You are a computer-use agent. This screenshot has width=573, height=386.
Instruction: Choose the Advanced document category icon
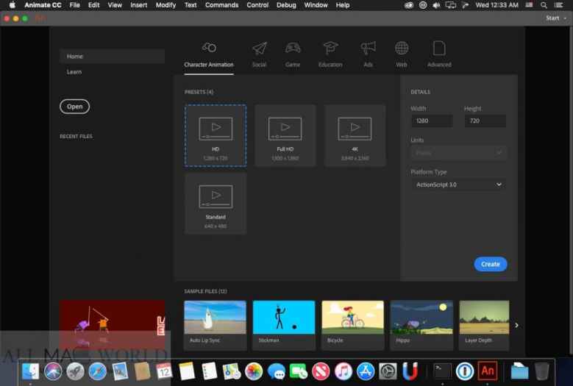click(x=439, y=49)
